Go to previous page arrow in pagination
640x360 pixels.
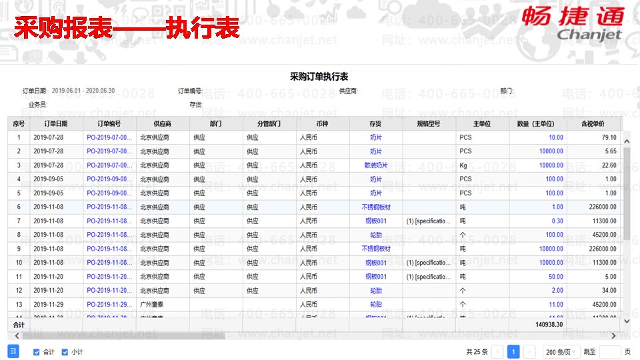coord(497,351)
